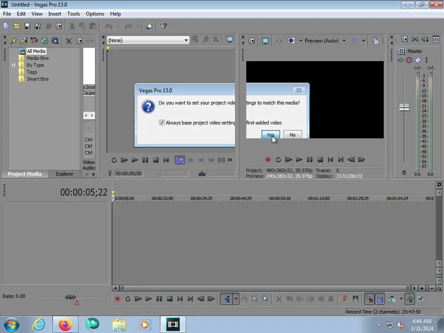Image resolution: width=444 pixels, height=333 pixels.
Task: Click Preview on External Monitor icon in preview
Action: tap(265, 41)
